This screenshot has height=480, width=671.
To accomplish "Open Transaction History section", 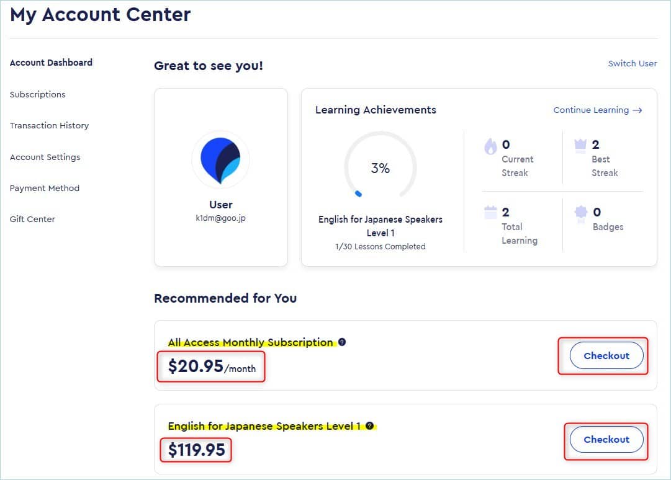I will pyautogui.click(x=49, y=126).
